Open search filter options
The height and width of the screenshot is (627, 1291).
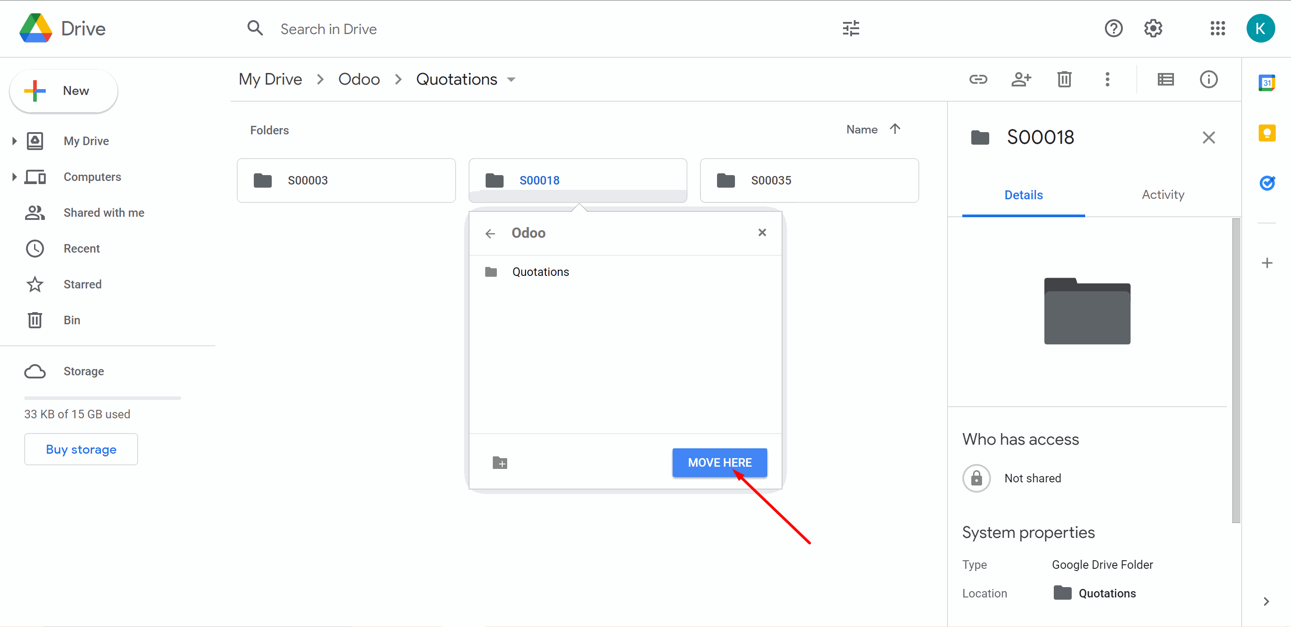tap(851, 29)
